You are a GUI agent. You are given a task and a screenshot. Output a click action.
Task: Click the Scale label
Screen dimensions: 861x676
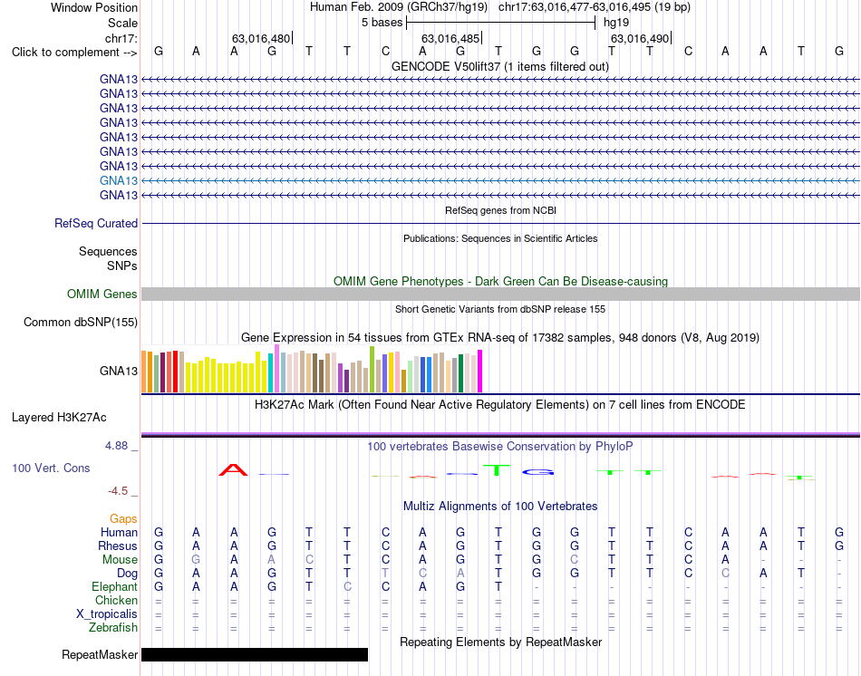click(123, 23)
